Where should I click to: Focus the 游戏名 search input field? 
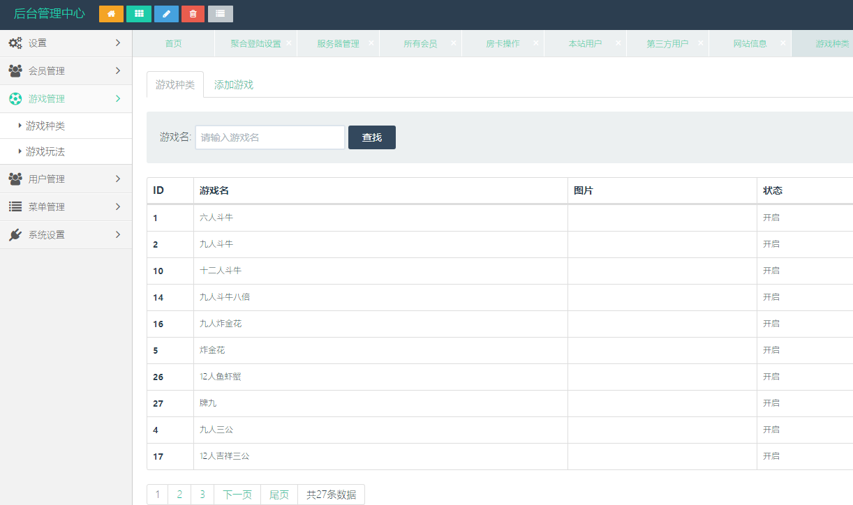click(x=269, y=137)
